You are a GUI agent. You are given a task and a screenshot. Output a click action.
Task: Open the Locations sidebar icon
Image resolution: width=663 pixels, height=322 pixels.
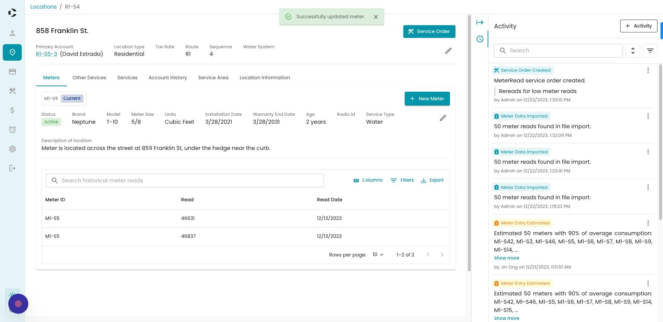(12, 52)
